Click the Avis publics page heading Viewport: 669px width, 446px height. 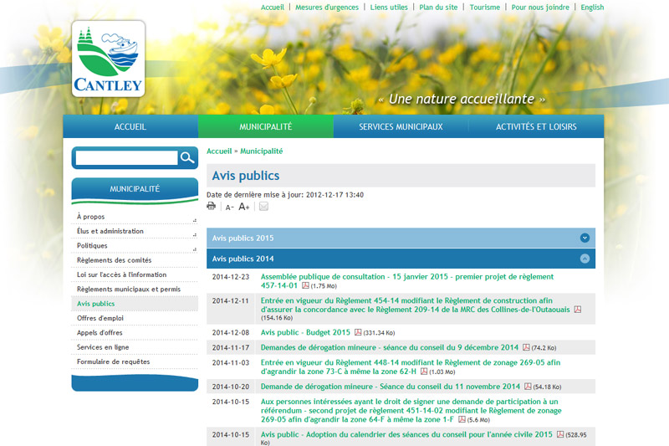(x=246, y=176)
